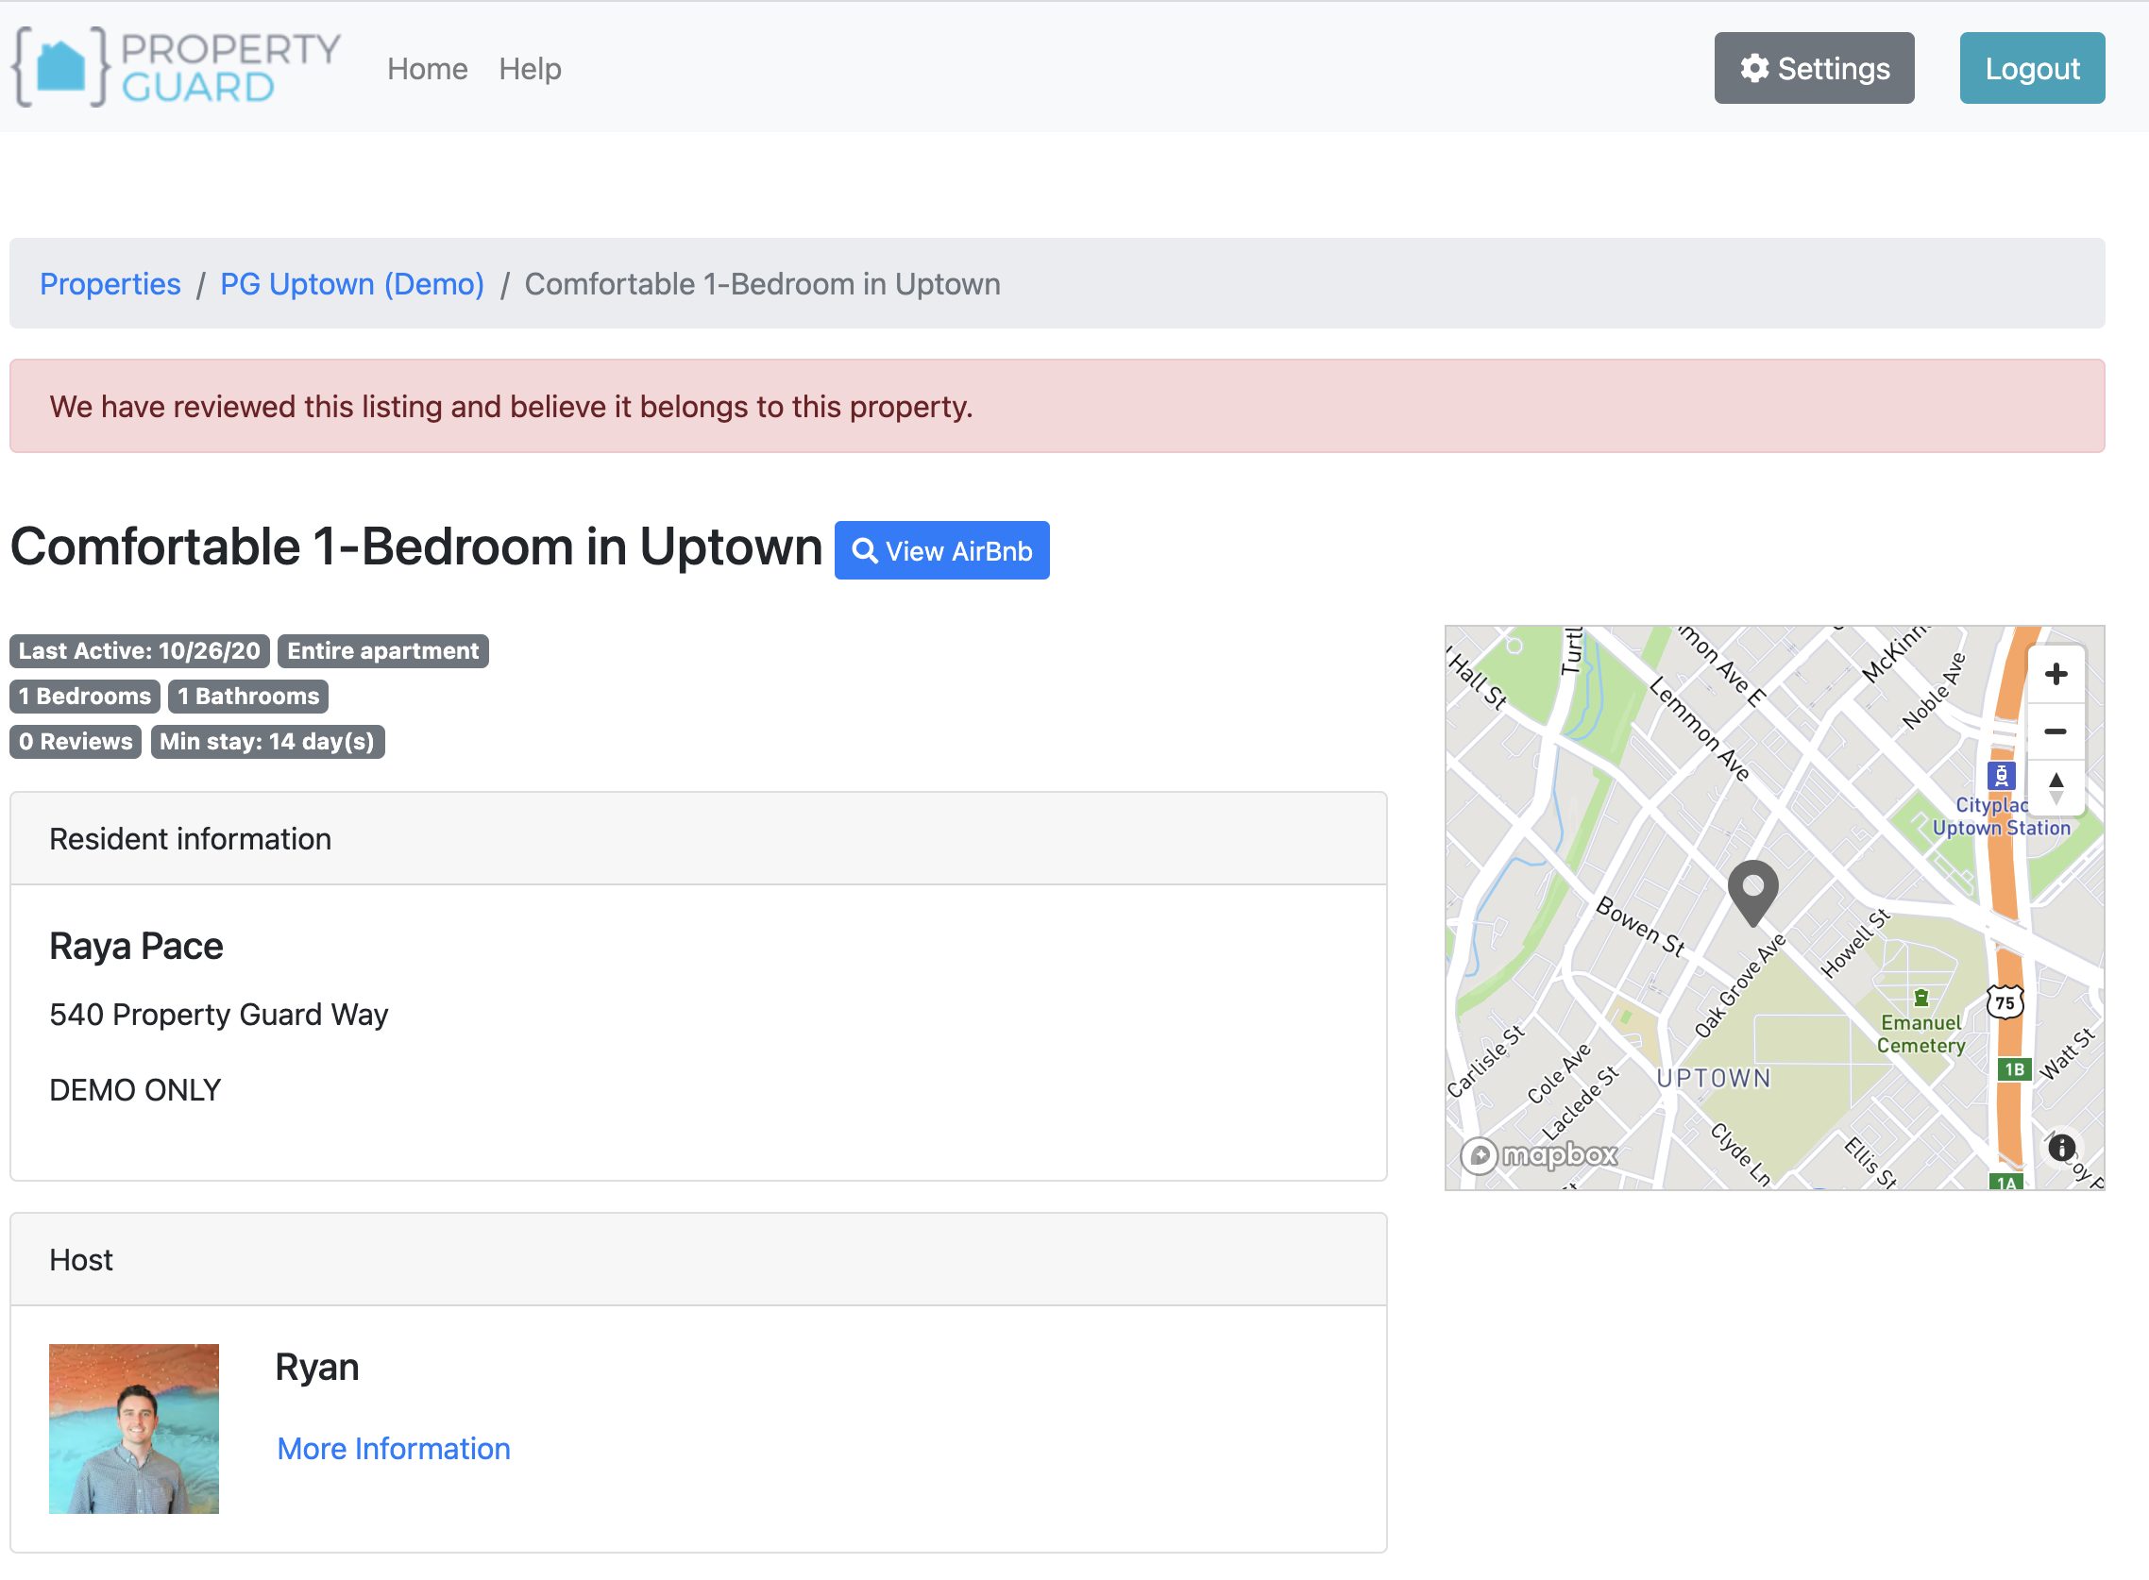This screenshot has height=1580, width=2149.
Task: Open the Help navigation item
Action: pos(529,68)
